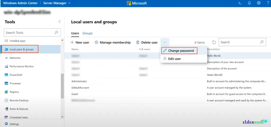Select Local users & groups tool
The height and width of the screenshot is (127, 271).
pos(30,49)
